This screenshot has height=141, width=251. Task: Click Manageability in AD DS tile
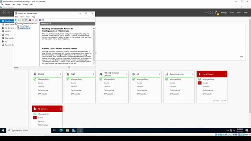[44, 79]
